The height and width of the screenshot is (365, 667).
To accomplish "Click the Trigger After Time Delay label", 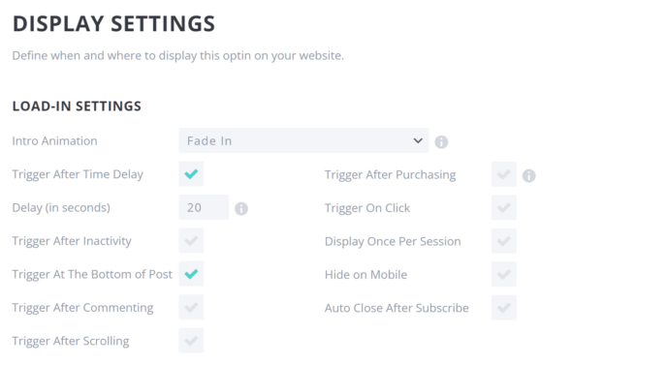I will coord(78,174).
